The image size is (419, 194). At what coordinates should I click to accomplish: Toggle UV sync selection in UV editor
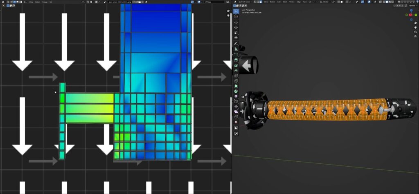[x=8, y=2]
